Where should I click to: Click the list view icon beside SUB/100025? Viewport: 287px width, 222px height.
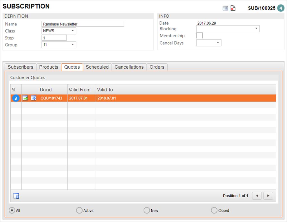[225, 8]
